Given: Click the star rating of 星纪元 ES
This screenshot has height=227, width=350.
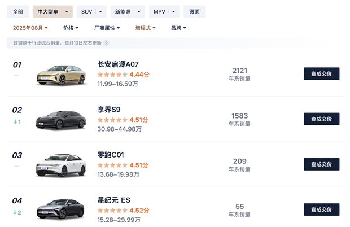Looking at the screenshot, I should click(112, 211).
